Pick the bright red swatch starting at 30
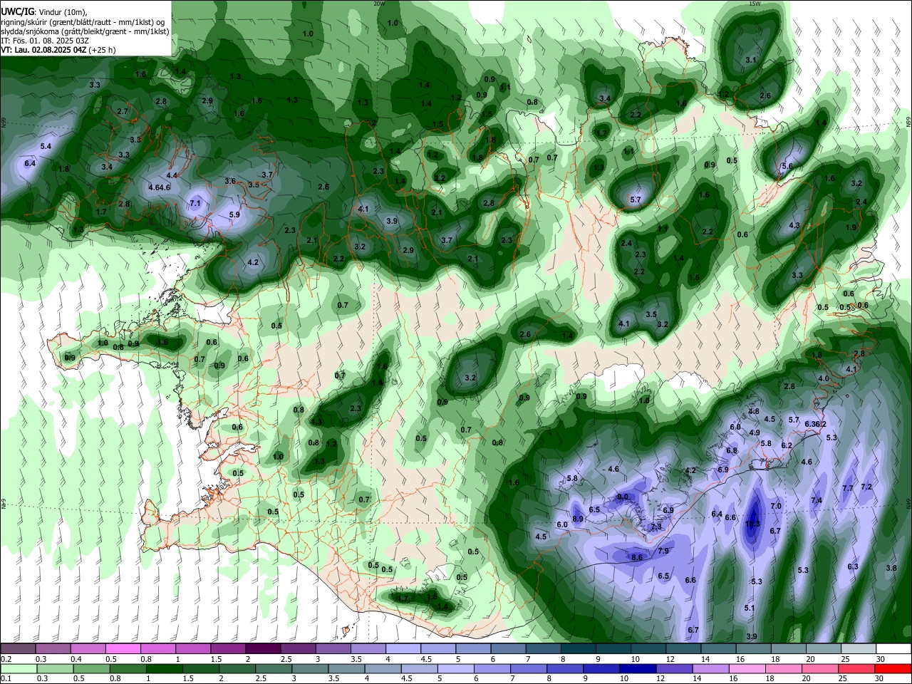 893,669
